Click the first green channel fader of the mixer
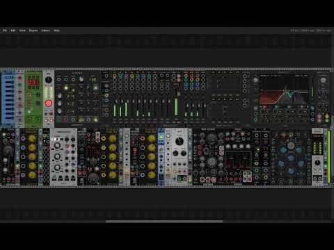The height and width of the screenshot is (250, 334). pyautogui.click(x=115, y=110)
